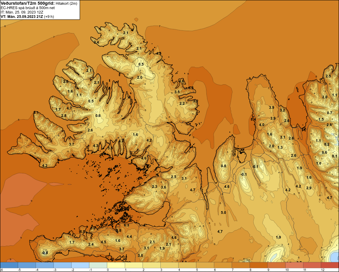The width and height of the screenshot is (339, 272).
Task: Click the legend tick label '0'
Action: coord(108,270)
